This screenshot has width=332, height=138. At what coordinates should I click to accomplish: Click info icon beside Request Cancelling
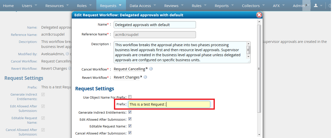point(151,69)
